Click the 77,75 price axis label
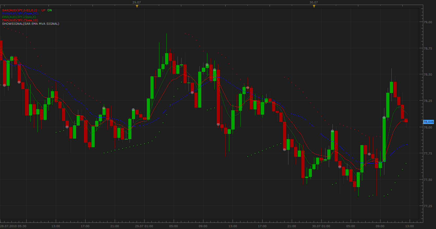 (428, 153)
